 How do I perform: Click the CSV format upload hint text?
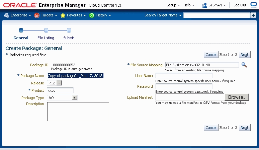click(x=201, y=102)
